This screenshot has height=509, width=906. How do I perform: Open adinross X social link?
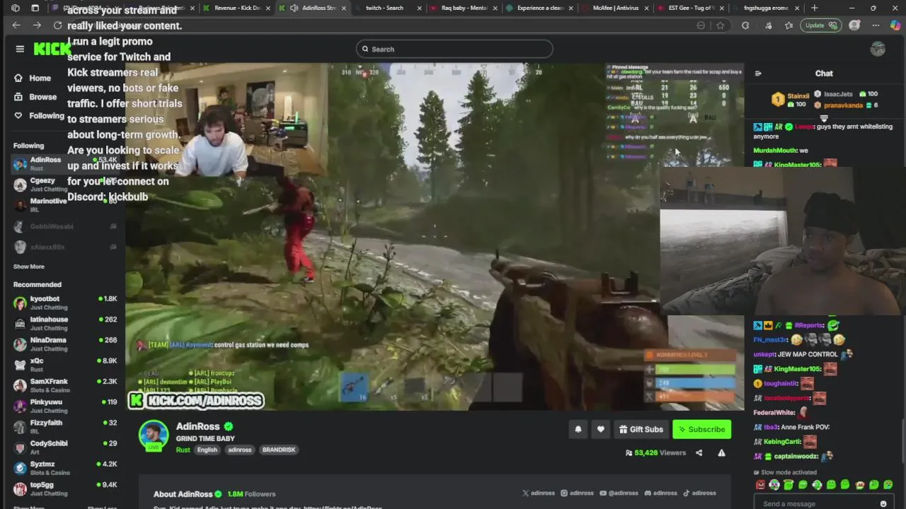point(539,493)
